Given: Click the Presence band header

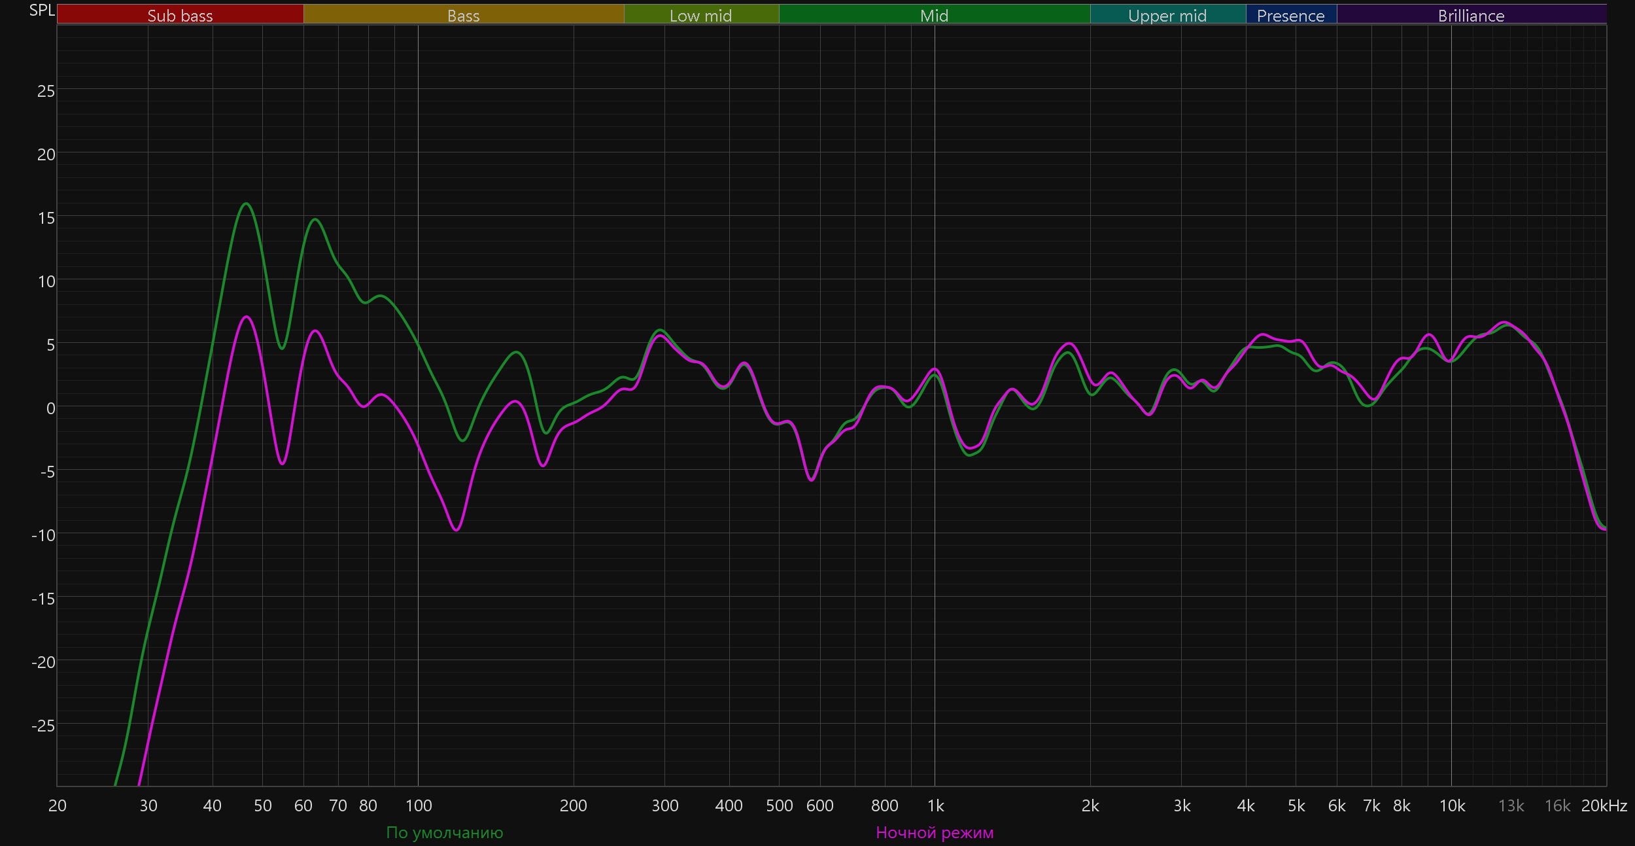Looking at the screenshot, I should coord(1290,15).
